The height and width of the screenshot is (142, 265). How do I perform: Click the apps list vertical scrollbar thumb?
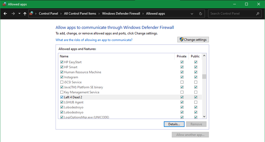coord(204,77)
